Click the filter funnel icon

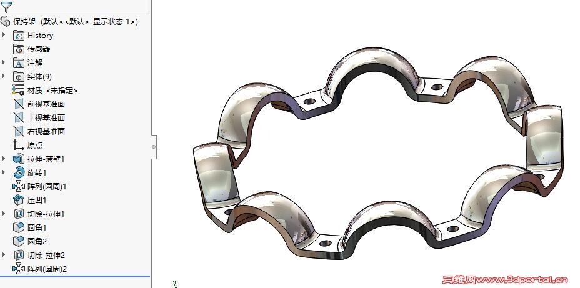(x=6, y=6)
